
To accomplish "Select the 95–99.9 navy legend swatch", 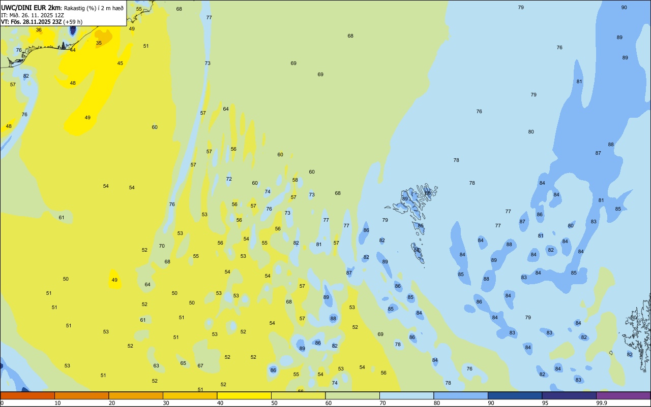I will tap(569, 395).
